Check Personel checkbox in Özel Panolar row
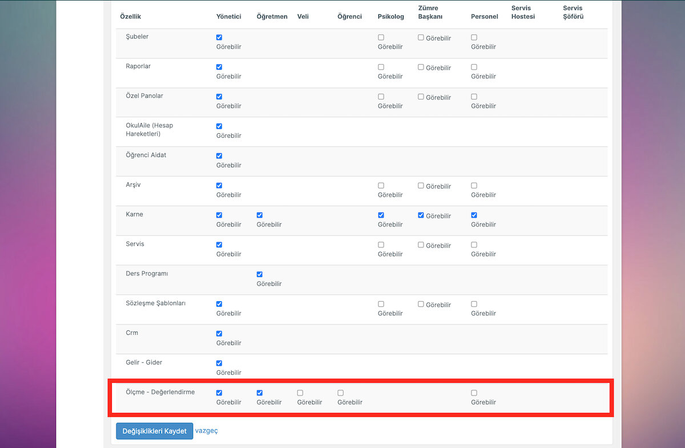The image size is (685, 448). pos(474,97)
